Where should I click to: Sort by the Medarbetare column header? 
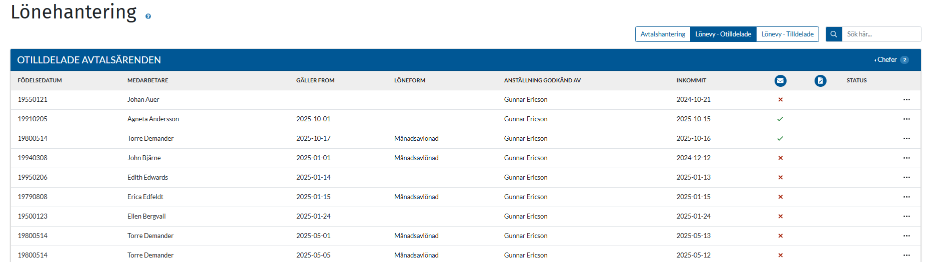147,80
